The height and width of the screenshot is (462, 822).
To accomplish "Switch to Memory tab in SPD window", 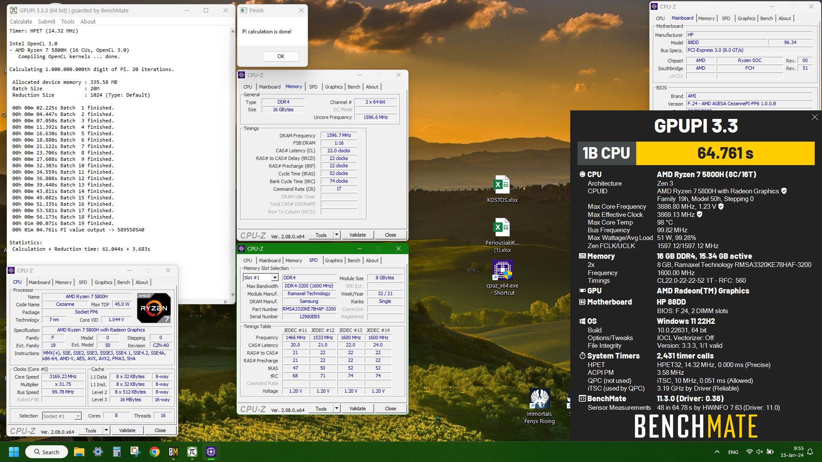I will [294, 261].
